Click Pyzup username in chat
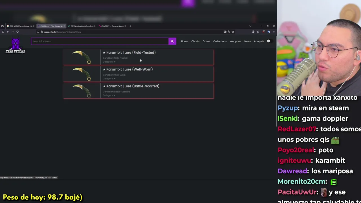The image size is (361, 203). tap(288, 108)
